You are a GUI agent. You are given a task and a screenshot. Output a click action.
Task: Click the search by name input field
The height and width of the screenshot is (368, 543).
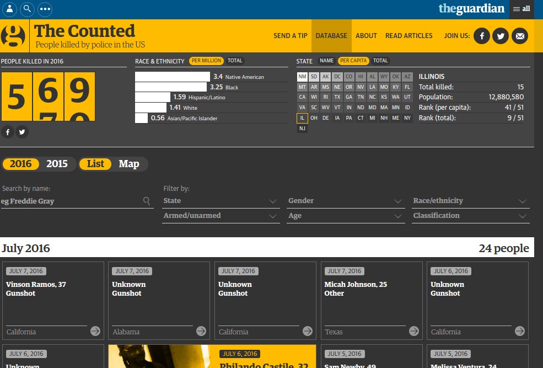click(x=72, y=201)
